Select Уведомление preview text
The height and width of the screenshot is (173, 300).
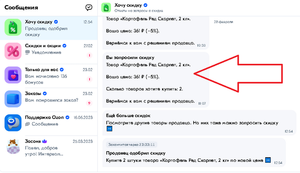(46, 52)
